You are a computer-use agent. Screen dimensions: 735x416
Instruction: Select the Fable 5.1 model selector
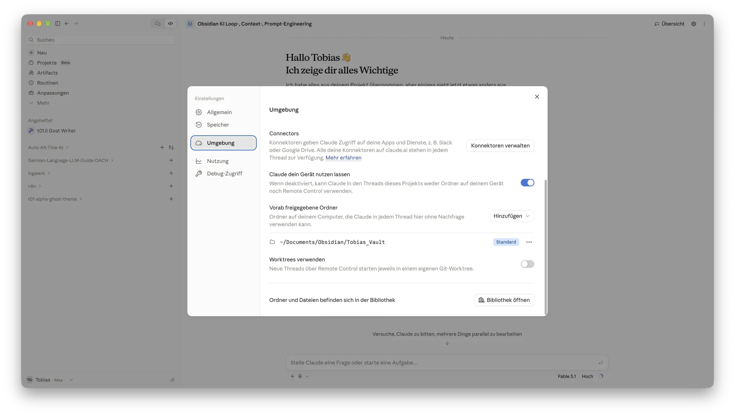[x=567, y=376]
